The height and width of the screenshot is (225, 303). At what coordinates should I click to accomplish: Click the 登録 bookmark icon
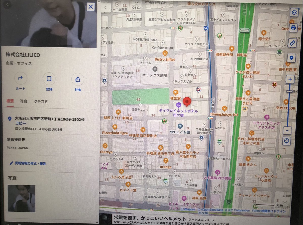click(49, 79)
